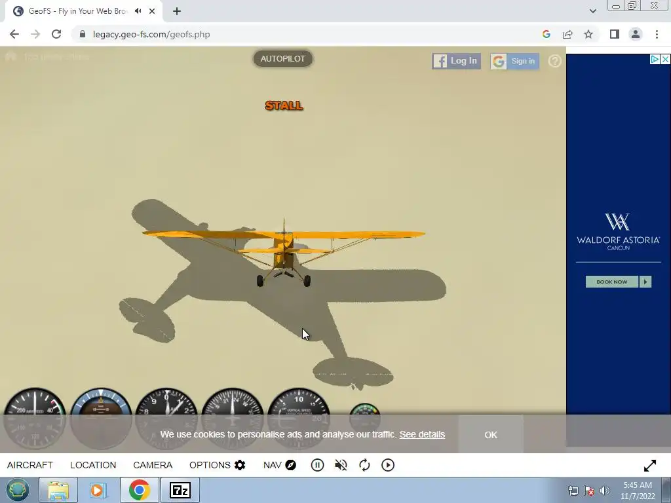This screenshot has width=671, height=503.
Task: Mute the tab via the speaker icon
Action: click(x=138, y=11)
